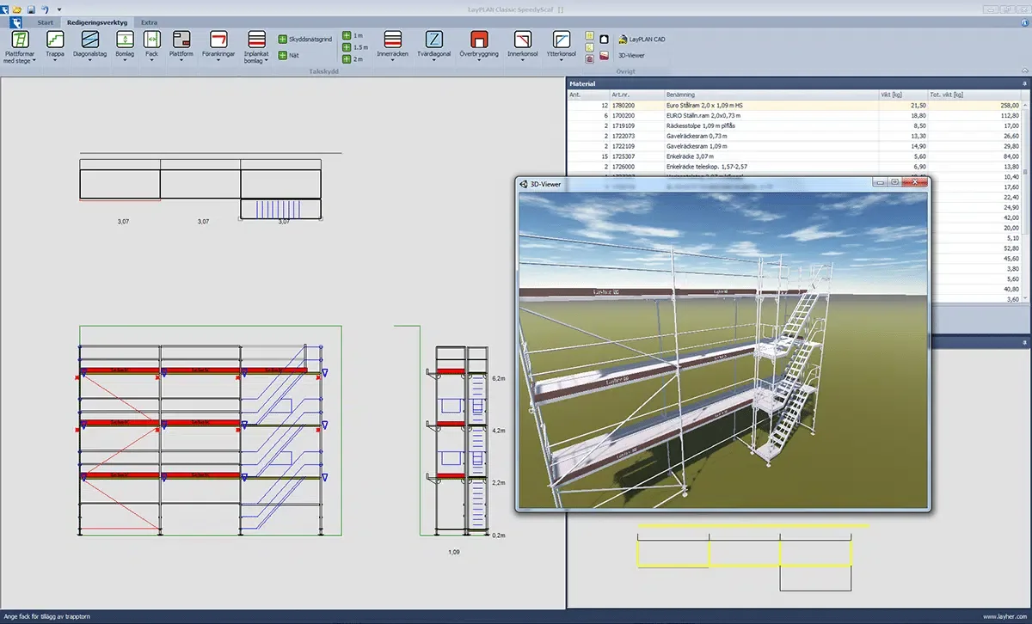The image size is (1032, 624).
Task: Sort by the Tot. vikt [kg] column header
Action: 974,95
